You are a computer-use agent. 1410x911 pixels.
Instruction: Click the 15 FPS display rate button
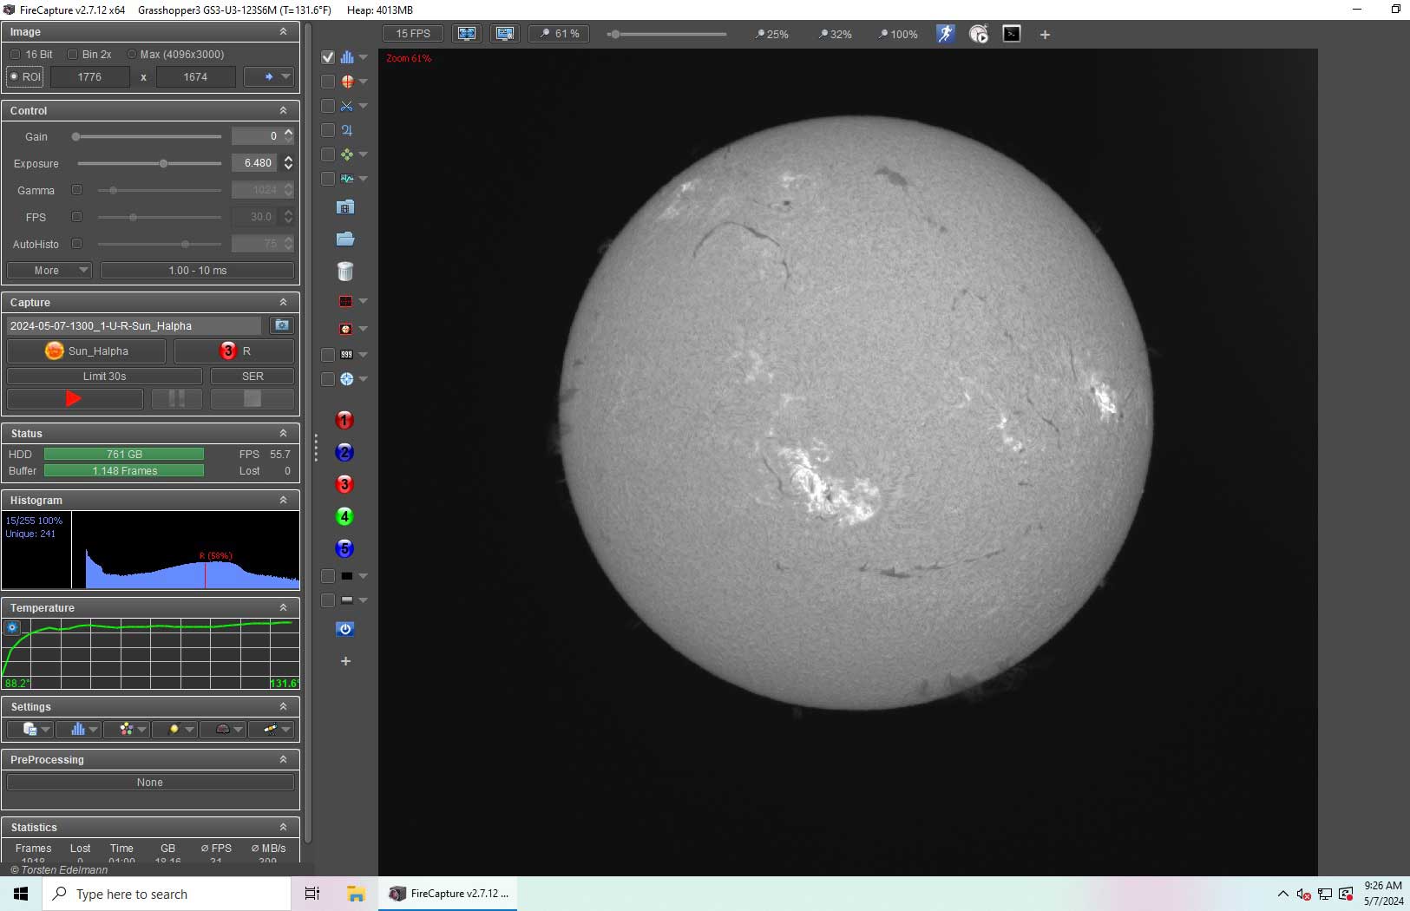click(x=413, y=34)
